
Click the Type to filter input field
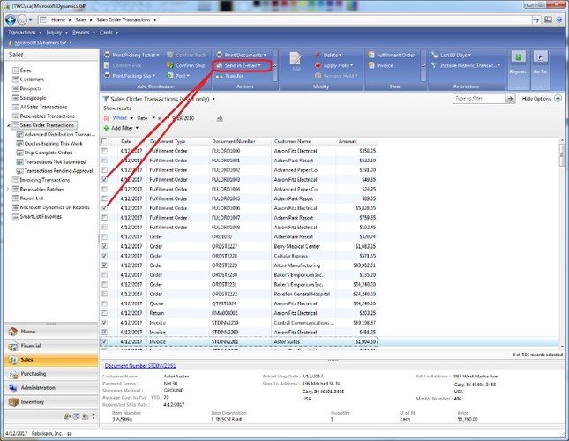coord(479,99)
